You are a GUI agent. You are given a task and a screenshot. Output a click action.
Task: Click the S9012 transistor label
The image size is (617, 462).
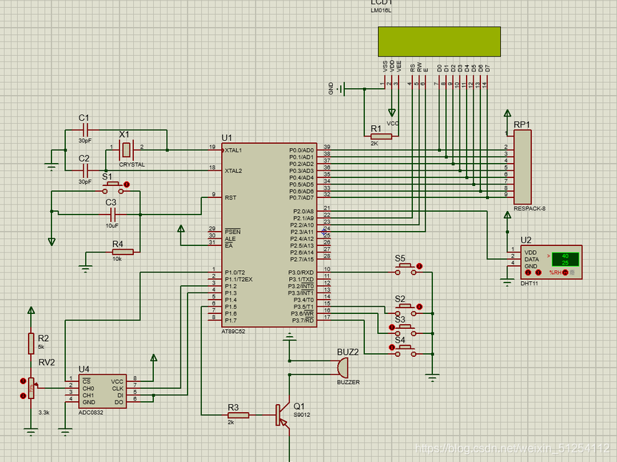click(x=302, y=415)
